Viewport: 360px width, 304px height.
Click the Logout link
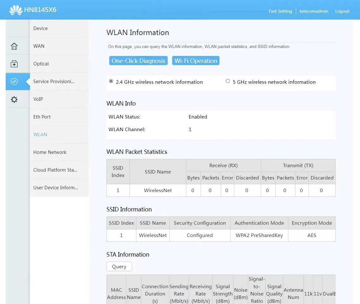[x=342, y=11]
